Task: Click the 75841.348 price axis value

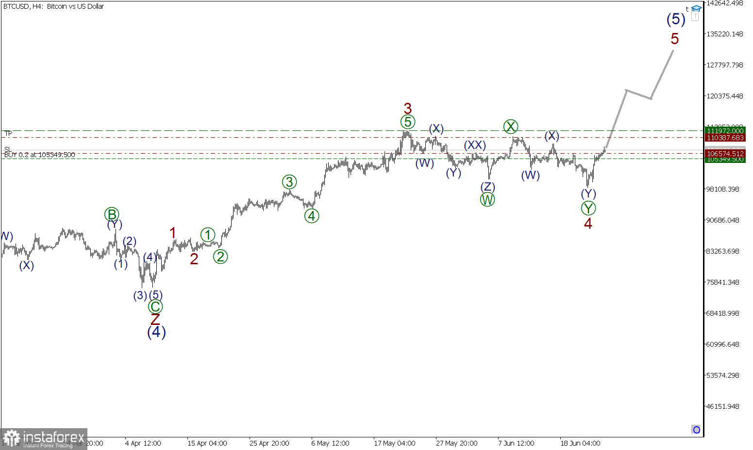Action: coord(723,282)
